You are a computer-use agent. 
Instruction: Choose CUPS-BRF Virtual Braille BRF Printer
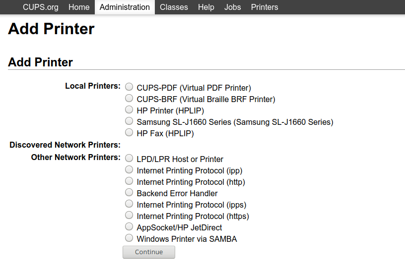[129, 99]
